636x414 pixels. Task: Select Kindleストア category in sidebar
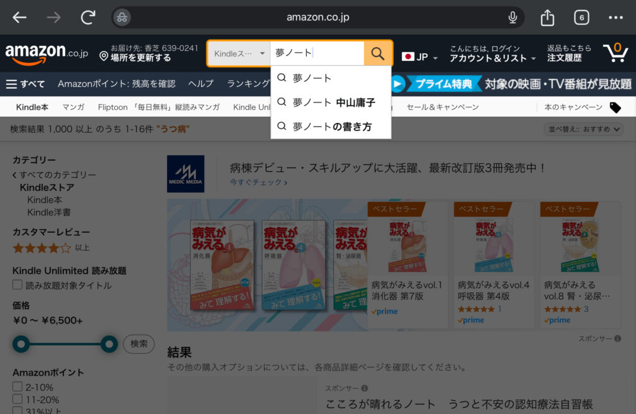click(x=47, y=187)
